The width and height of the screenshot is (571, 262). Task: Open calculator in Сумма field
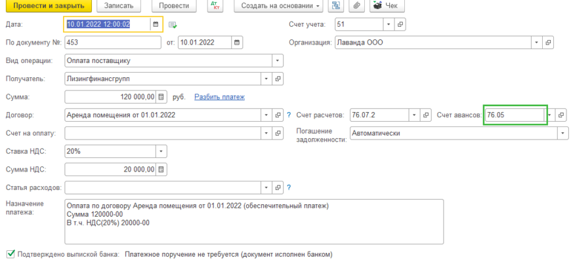pyautogui.click(x=161, y=97)
